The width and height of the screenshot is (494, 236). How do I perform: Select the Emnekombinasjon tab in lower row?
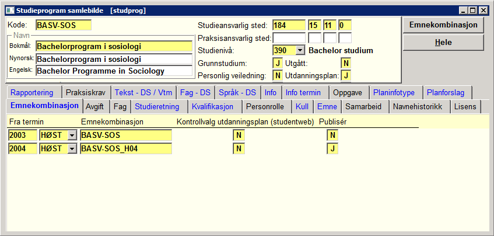[44, 106]
